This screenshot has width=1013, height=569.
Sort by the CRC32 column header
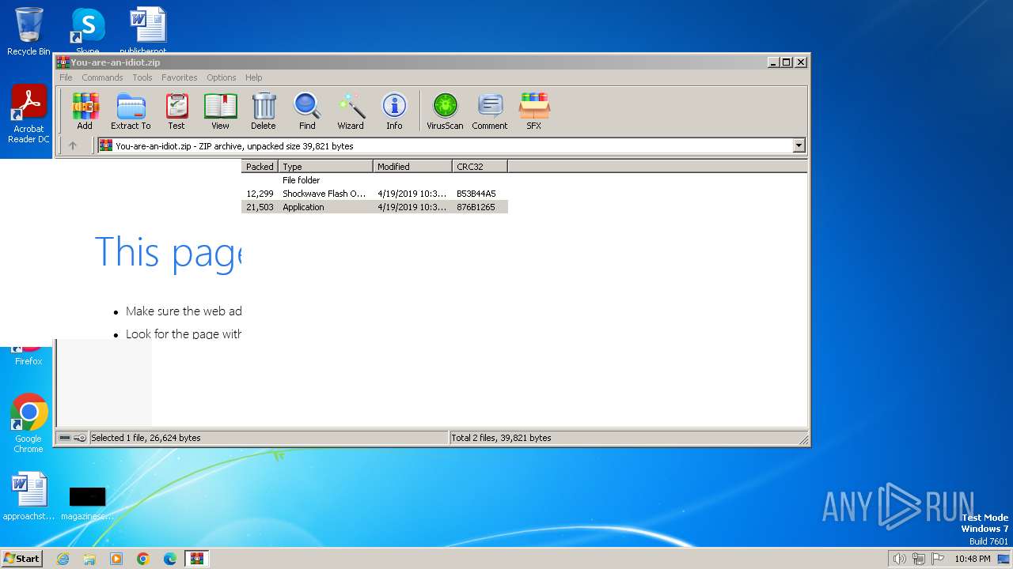point(480,166)
